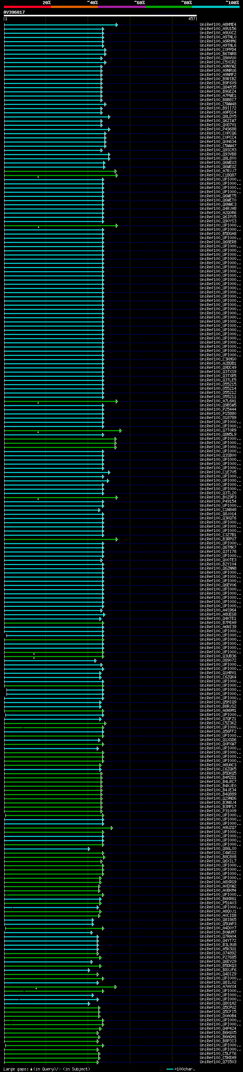This screenshot has height=1072, width=243.
Task: Select label UniRef100_Q4RJH8
Action: [218, 208]
